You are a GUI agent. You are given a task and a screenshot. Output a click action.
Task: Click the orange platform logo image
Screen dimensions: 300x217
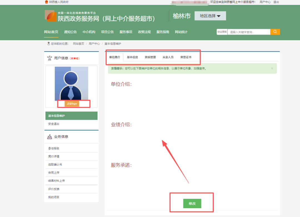click(x=51, y=16)
